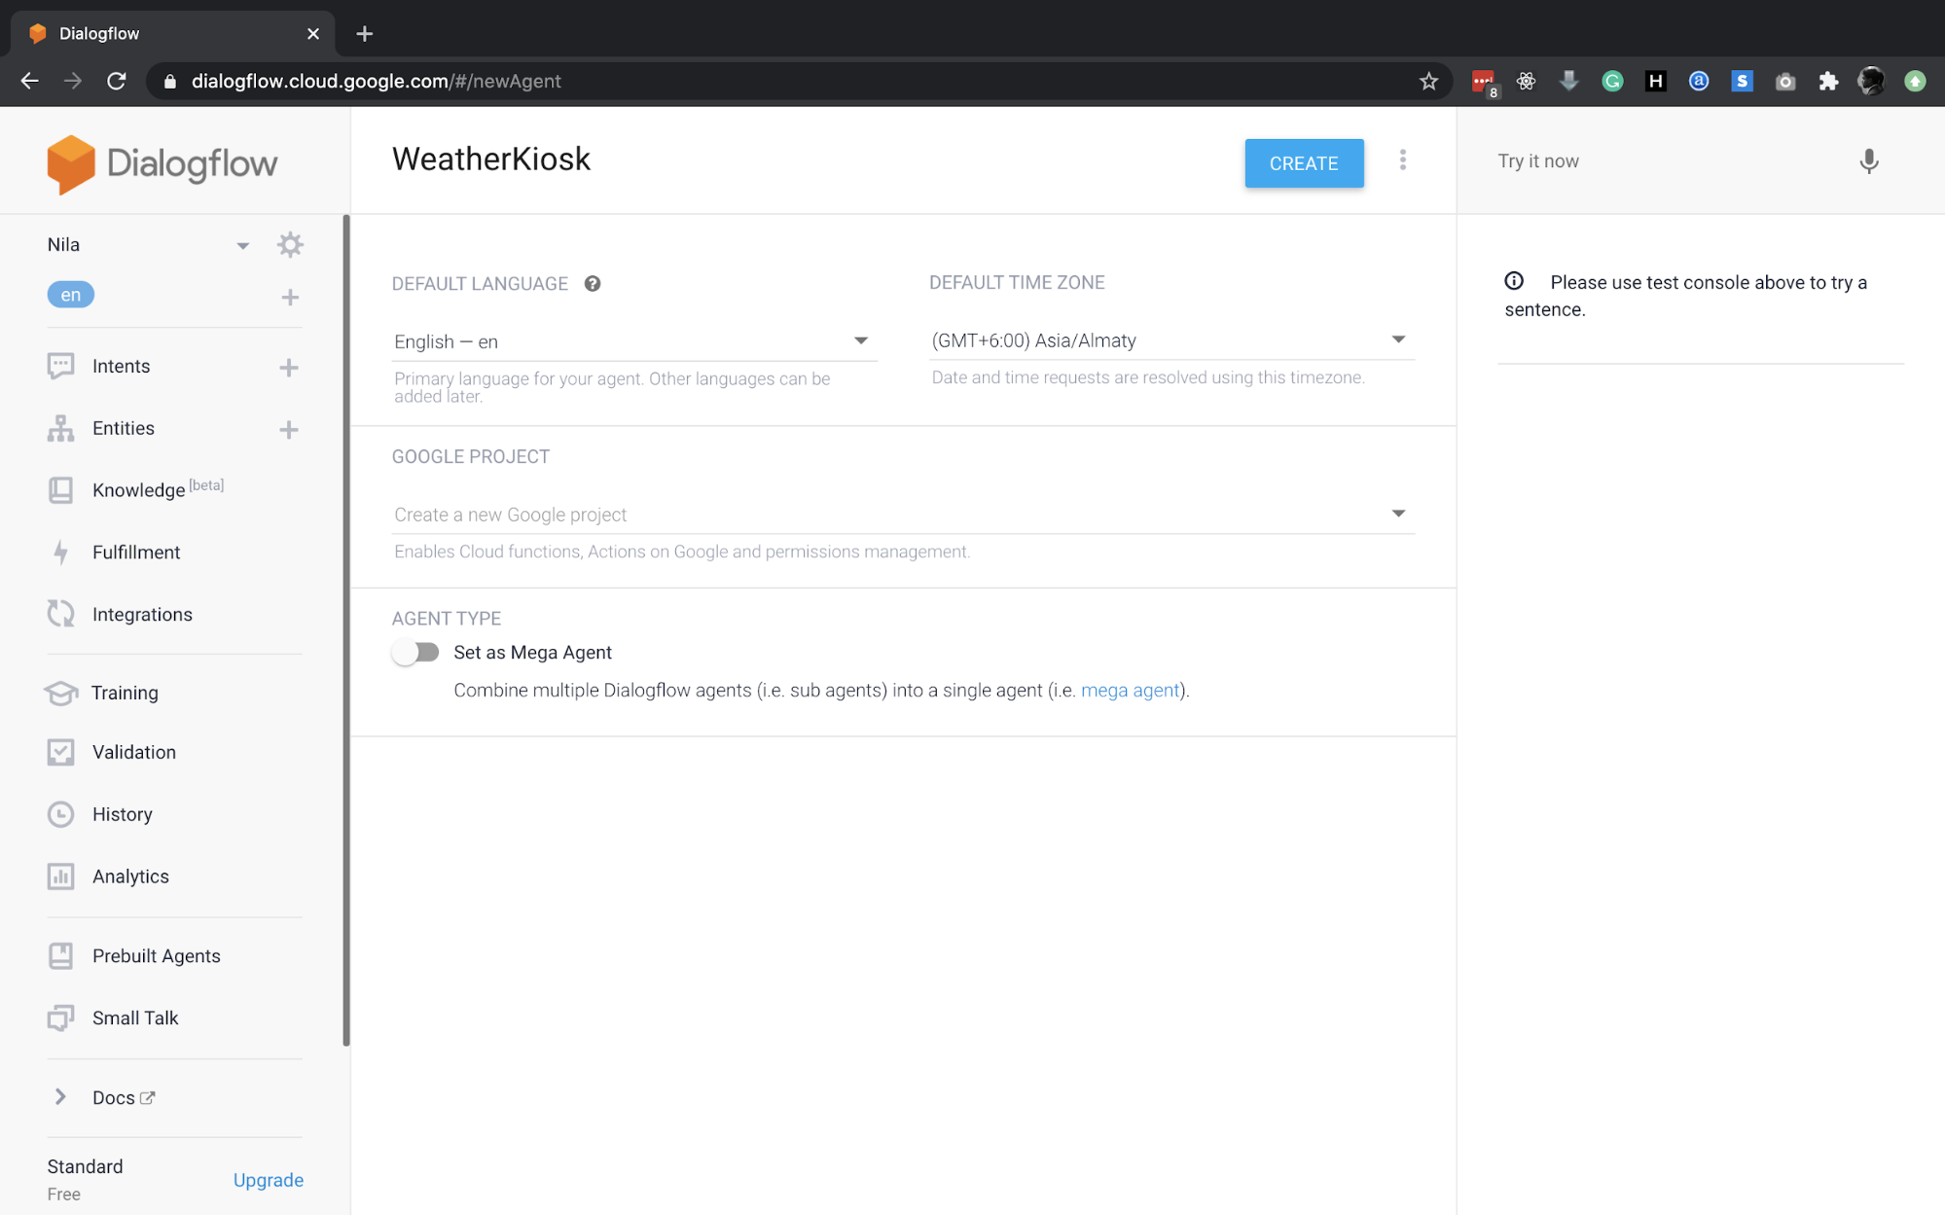Open the browser extensions puzzle icon
Viewport: 1945px width, 1215px height.
1828,82
